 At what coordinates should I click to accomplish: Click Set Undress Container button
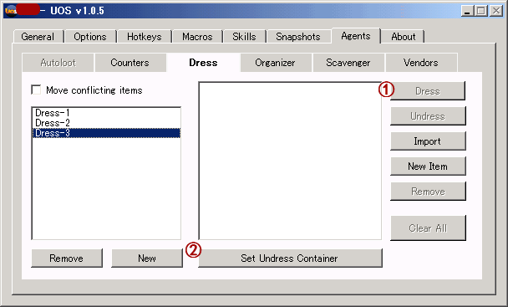pos(290,258)
